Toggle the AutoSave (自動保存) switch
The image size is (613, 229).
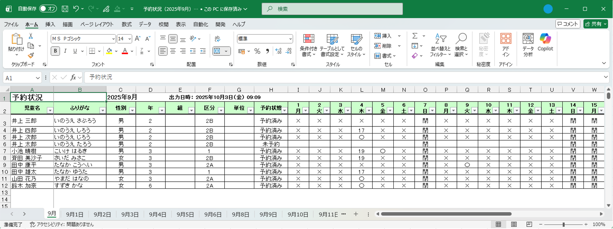pyautogui.click(x=48, y=9)
